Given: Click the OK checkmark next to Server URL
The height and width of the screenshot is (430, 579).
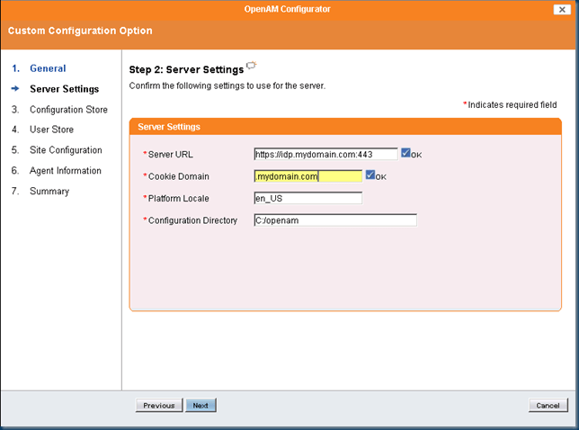Looking at the screenshot, I should click(x=406, y=153).
